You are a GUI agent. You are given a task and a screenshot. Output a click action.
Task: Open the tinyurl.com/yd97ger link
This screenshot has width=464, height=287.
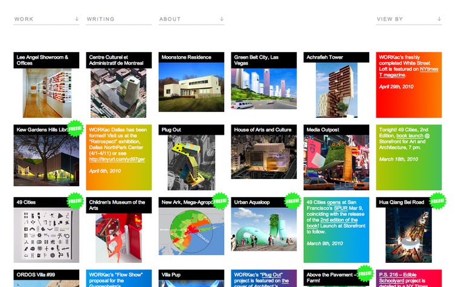[117, 159]
